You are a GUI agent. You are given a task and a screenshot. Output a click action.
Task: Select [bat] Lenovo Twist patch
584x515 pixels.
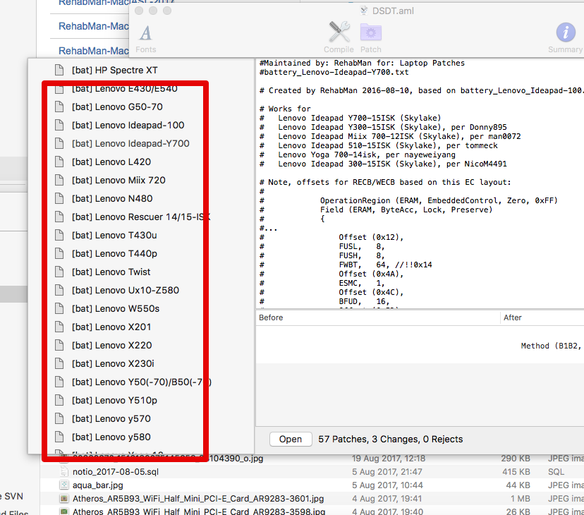[x=111, y=272]
